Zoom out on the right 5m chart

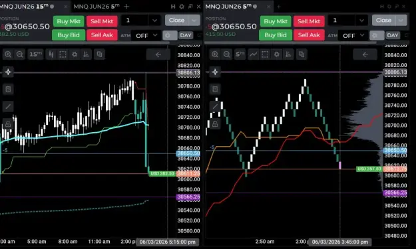pos(226,54)
